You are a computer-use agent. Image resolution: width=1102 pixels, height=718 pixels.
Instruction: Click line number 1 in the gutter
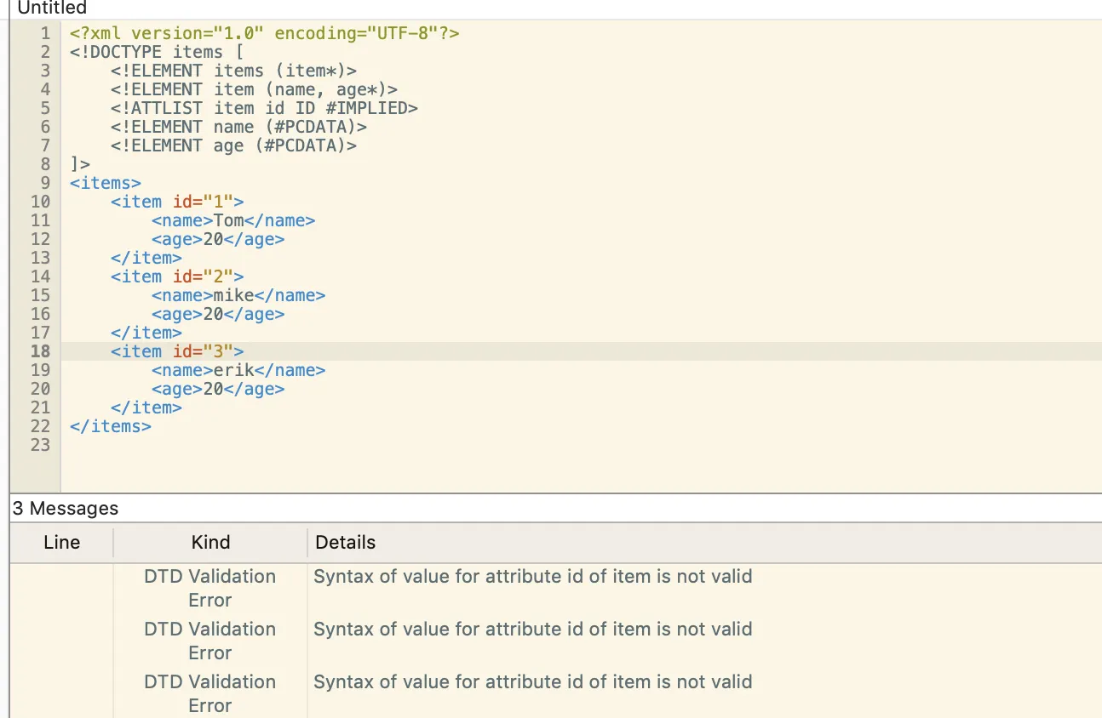click(x=44, y=33)
